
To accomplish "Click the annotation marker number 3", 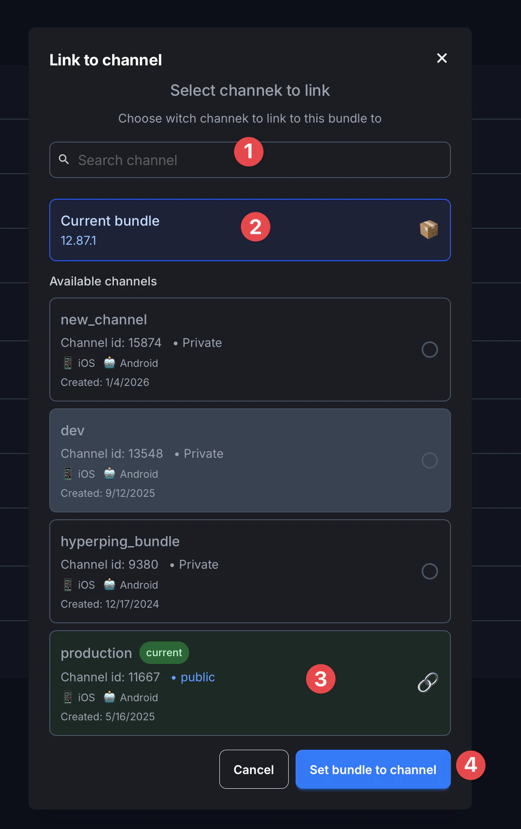I will (321, 679).
